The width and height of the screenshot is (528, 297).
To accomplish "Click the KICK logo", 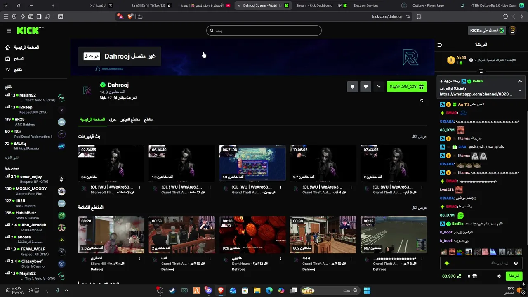I will pyautogui.click(x=30, y=31).
